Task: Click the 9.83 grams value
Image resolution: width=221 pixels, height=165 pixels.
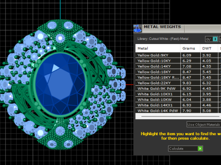Action: point(187,83)
